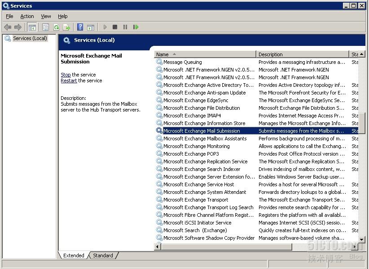369x269 pixels.
Task: Click the Pause Service toolbar icon
Action: click(125, 27)
